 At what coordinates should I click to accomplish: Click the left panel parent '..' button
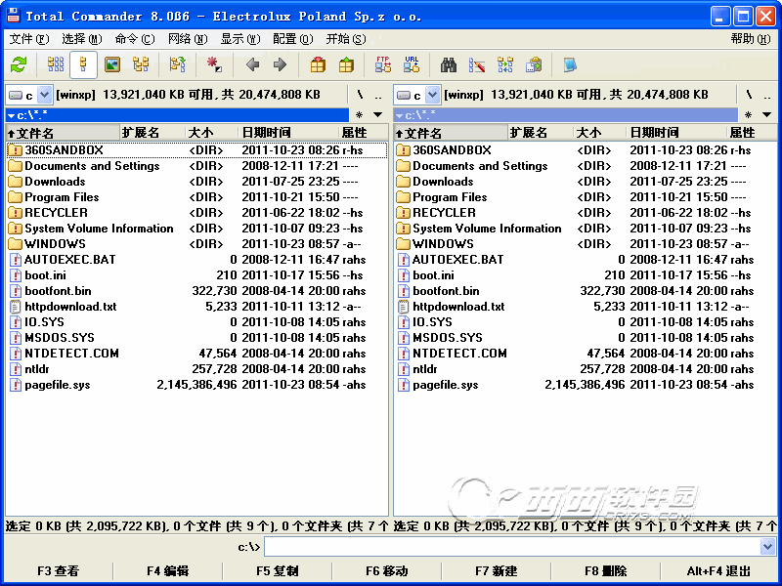click(378, 95)
